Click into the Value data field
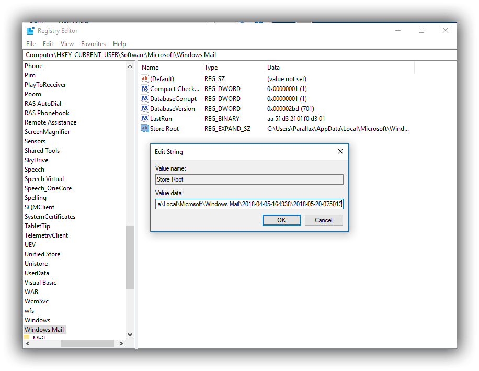The width and height of the screenshot is (479, 371). [249, 204]
